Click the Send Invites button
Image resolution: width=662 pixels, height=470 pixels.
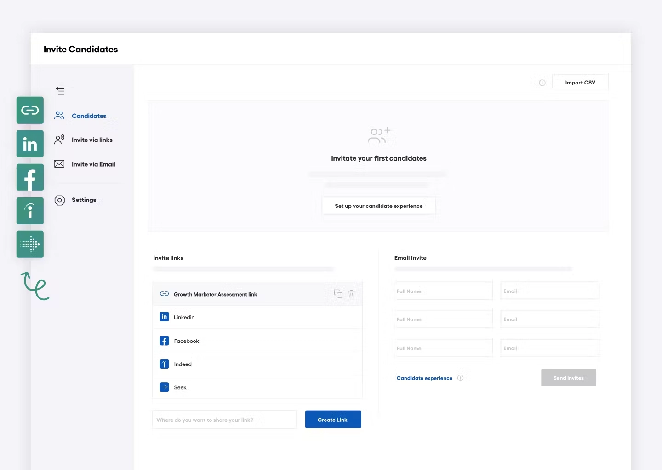point(568,378)
